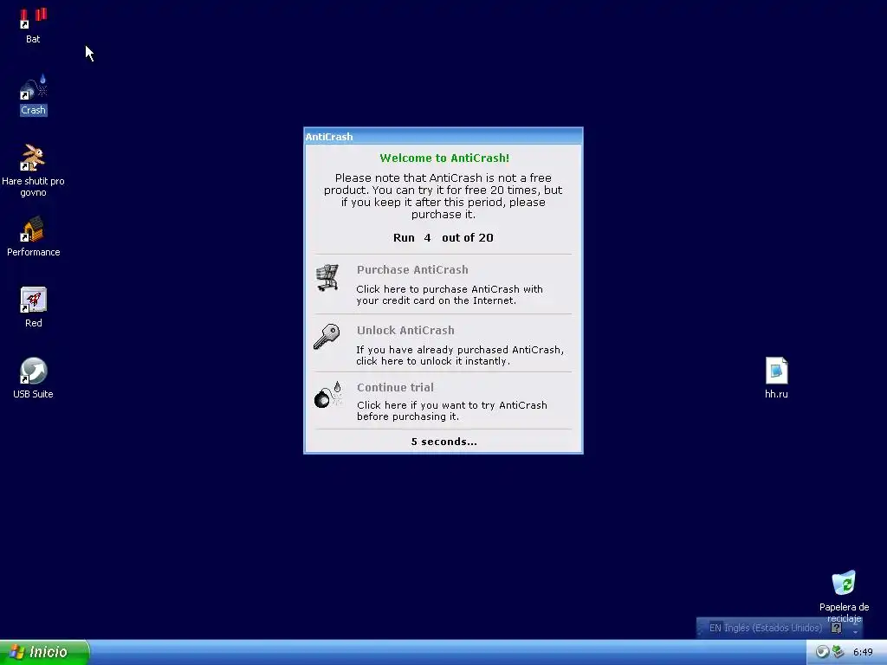Select the Papelera de reciclaje icon
The image size is (887, 665).
(x=844, y=596)
